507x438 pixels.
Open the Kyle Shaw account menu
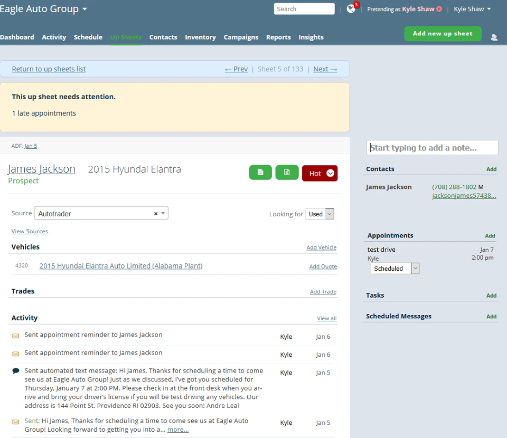tap(472, 9)
